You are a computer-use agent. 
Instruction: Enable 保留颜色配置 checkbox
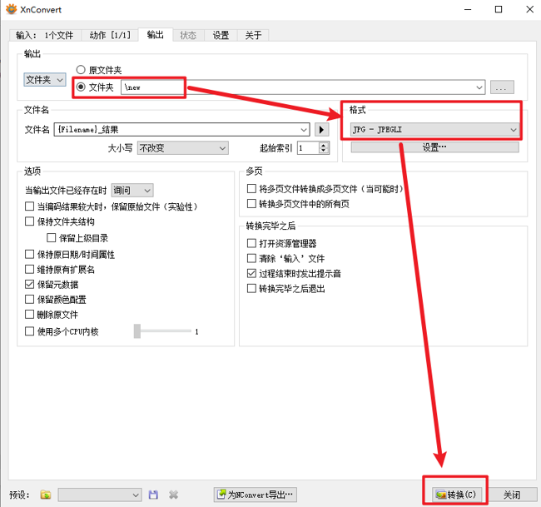point(29,299)
